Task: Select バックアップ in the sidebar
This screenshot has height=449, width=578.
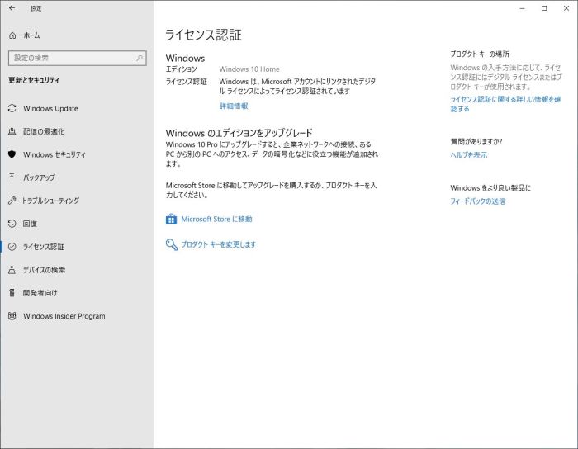Action: pos(39,177)
